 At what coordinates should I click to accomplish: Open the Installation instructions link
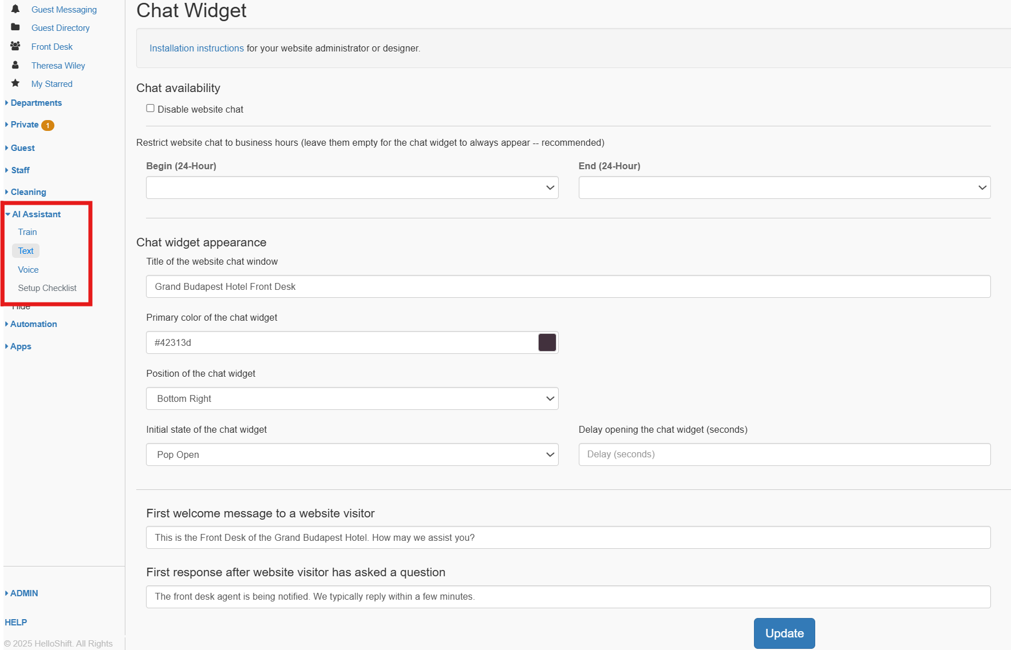pyautogui.click(x=196, y=49)
